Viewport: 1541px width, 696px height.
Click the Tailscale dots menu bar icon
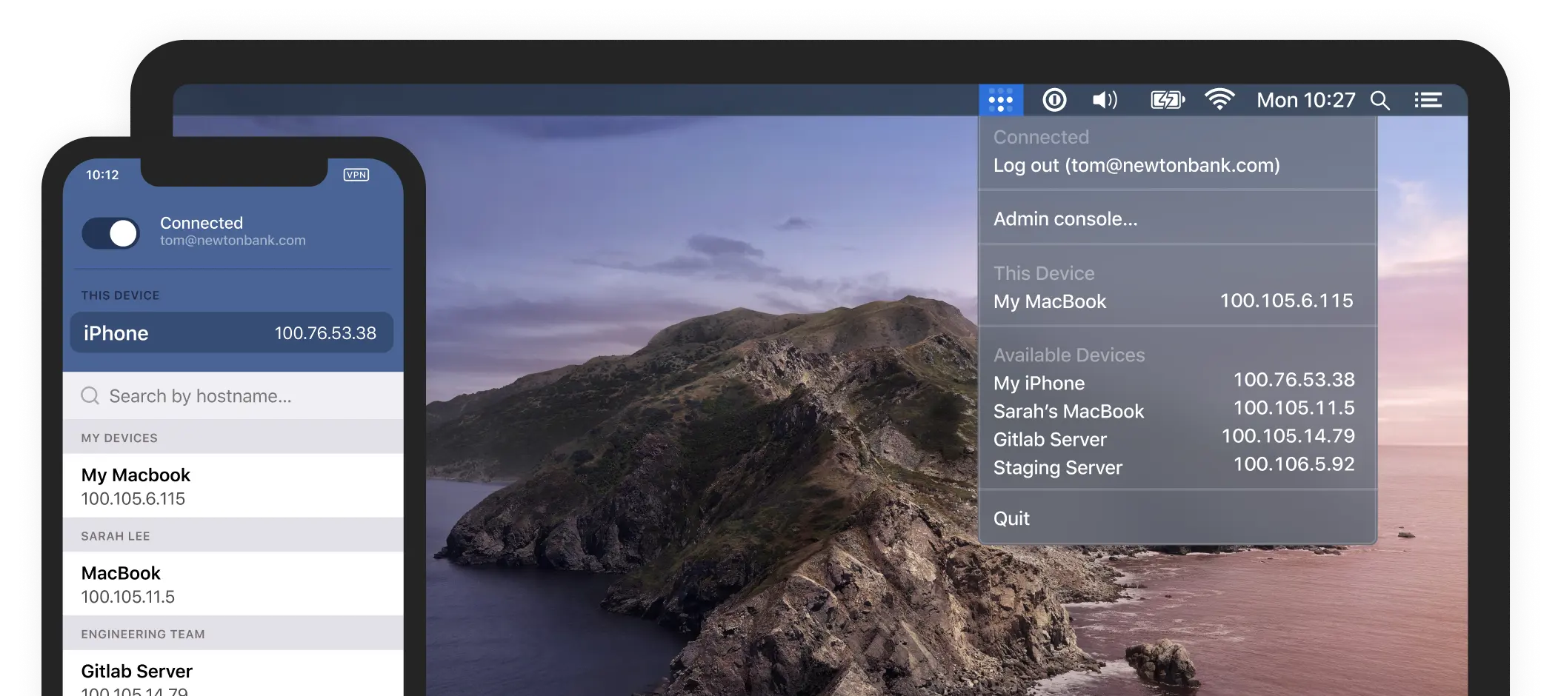pyautogui.click(x=1000, y=100)
